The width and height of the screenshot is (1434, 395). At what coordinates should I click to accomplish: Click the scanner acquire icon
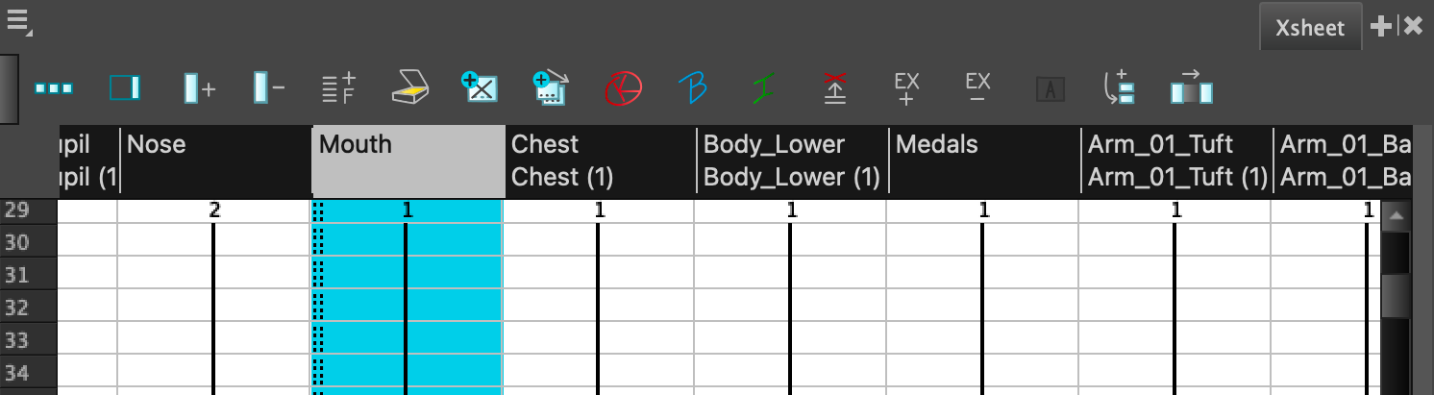(x=409, y=88)
